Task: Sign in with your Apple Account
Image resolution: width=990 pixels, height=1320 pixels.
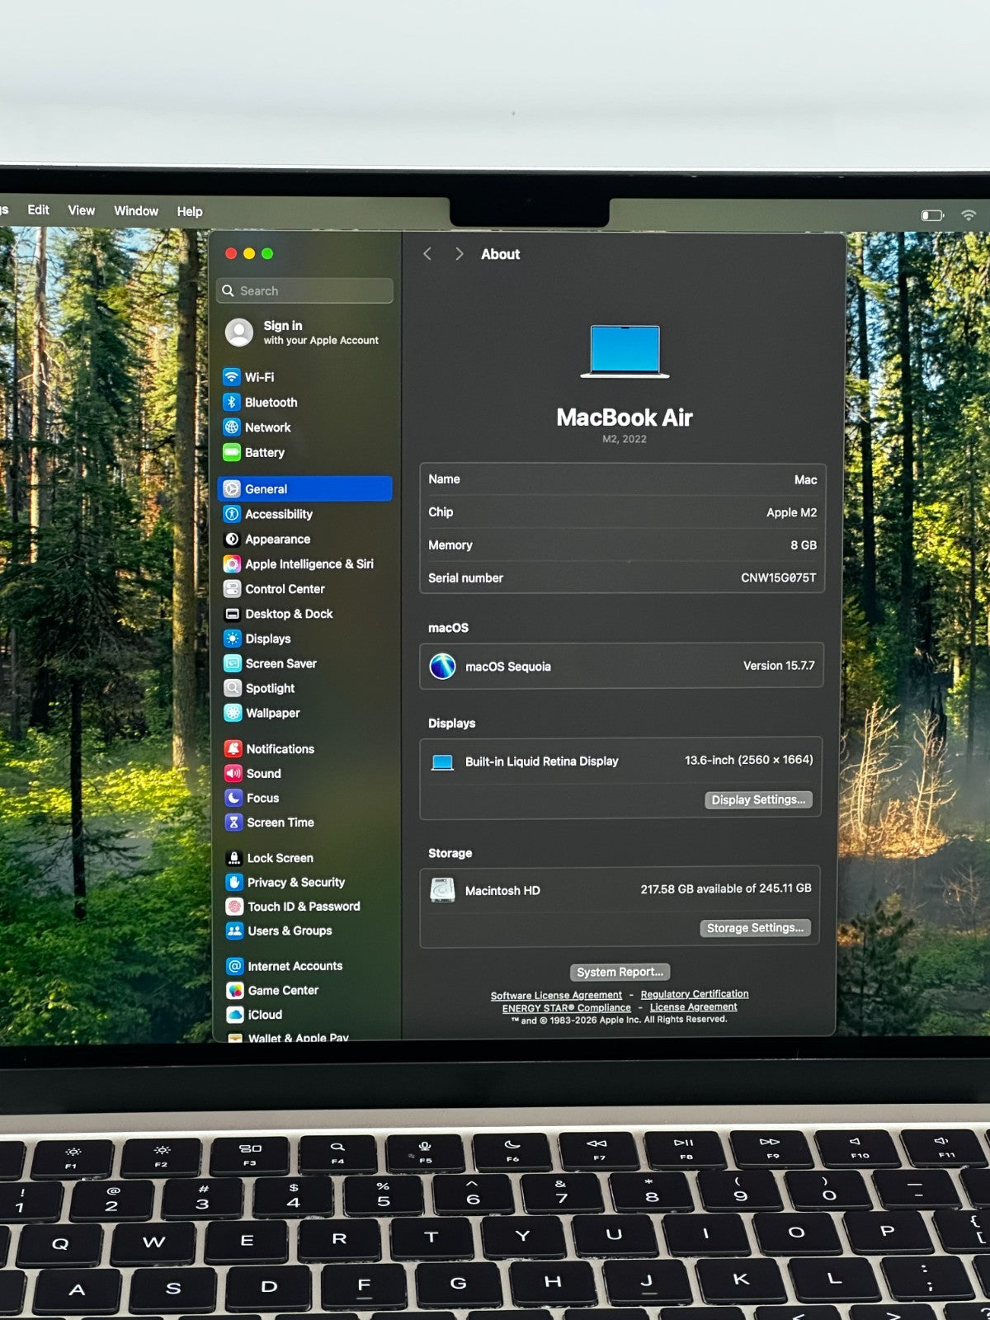Action: pos(303,332)
